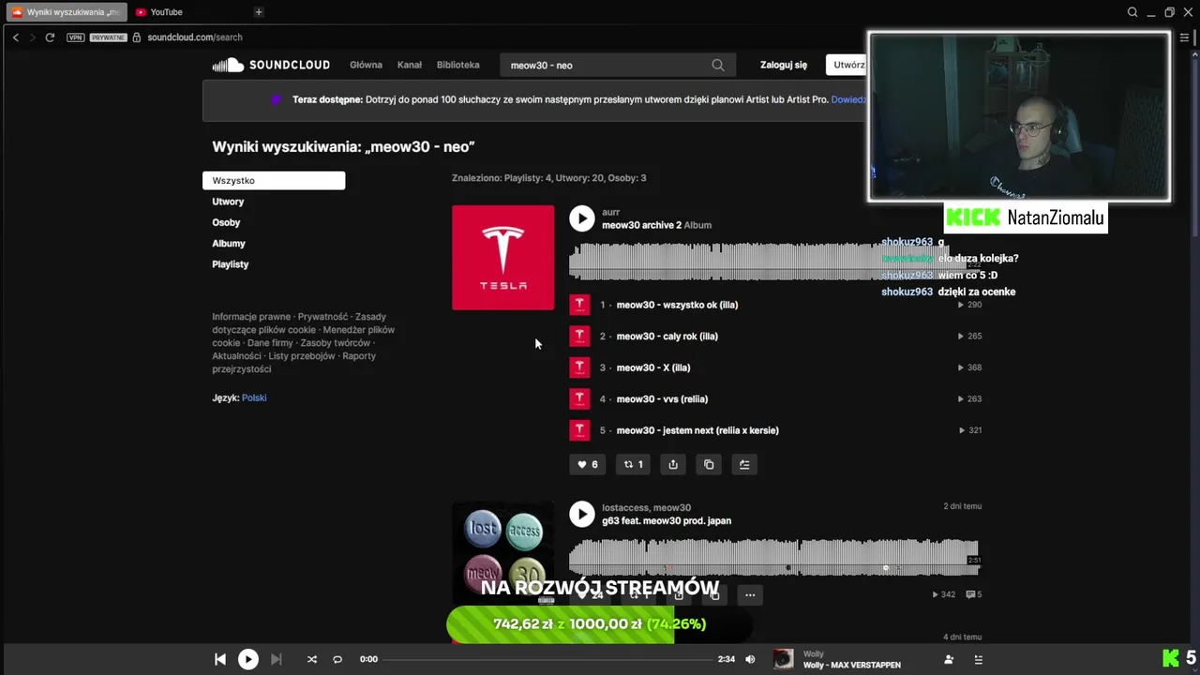1200x675 pixels.
Task: Go to the previous track in the player bar
Action: [220, 659]
